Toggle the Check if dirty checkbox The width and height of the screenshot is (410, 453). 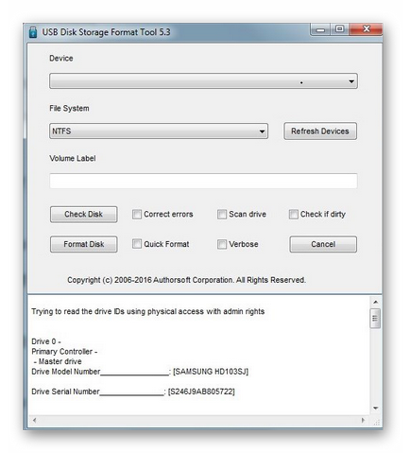[293, 215]
